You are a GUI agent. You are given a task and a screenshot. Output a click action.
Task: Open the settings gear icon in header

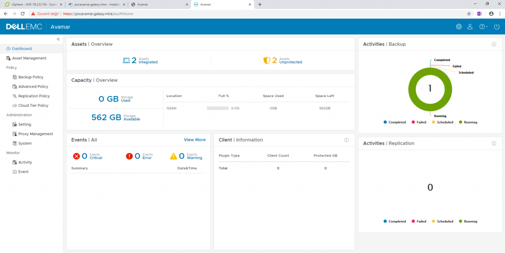coord(459,27)
